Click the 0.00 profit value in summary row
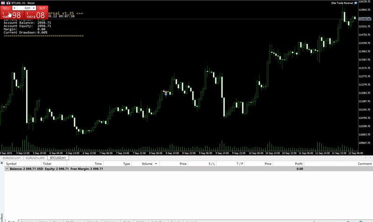 point(300,169)
